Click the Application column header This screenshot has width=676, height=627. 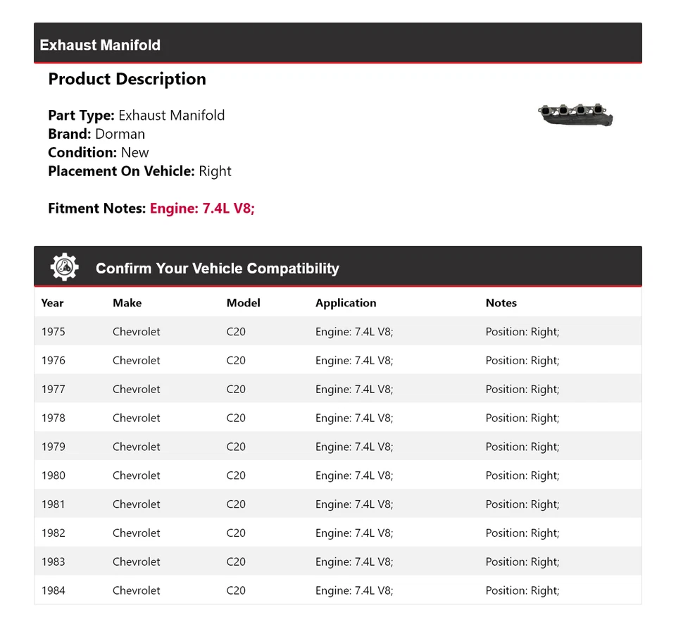(x=346, y=303)
